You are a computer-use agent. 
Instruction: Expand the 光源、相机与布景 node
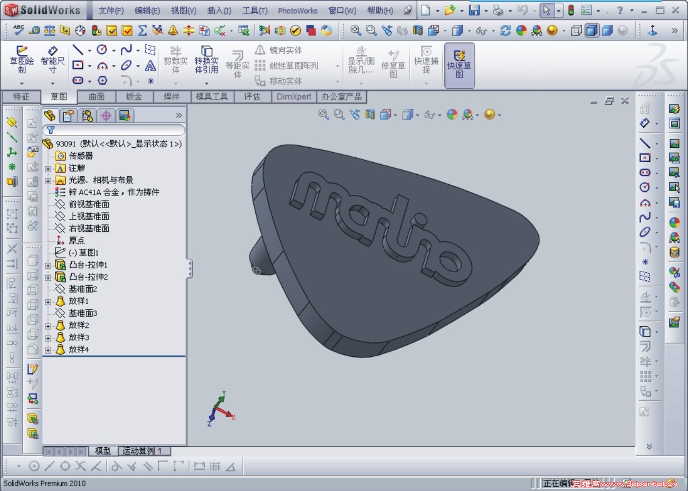(x=48, y=181)
